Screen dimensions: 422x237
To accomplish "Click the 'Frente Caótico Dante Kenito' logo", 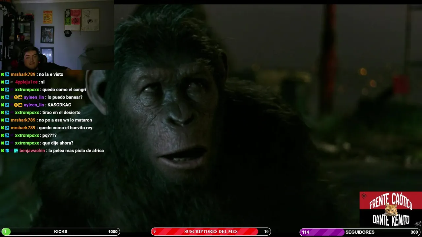I will click(x=391, y=209).
